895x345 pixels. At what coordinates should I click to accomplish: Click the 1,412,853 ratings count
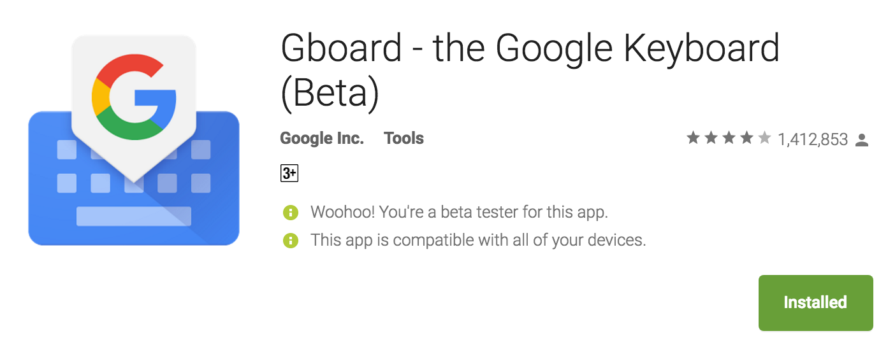coord(813,139)
